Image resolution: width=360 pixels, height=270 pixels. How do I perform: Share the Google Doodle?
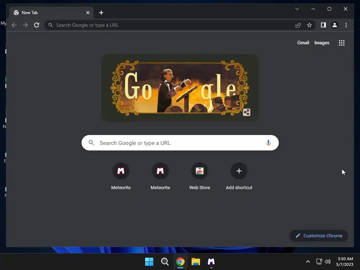[246, 112]
